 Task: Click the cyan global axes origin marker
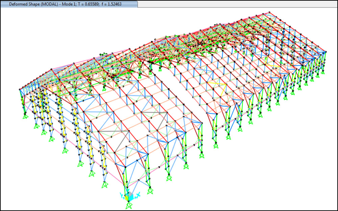pos(128,196)
